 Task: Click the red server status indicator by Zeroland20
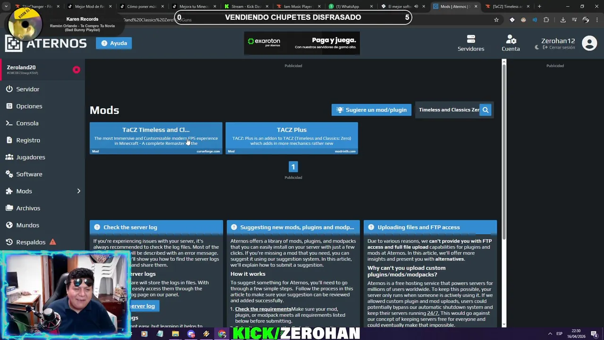pos(76,70)
